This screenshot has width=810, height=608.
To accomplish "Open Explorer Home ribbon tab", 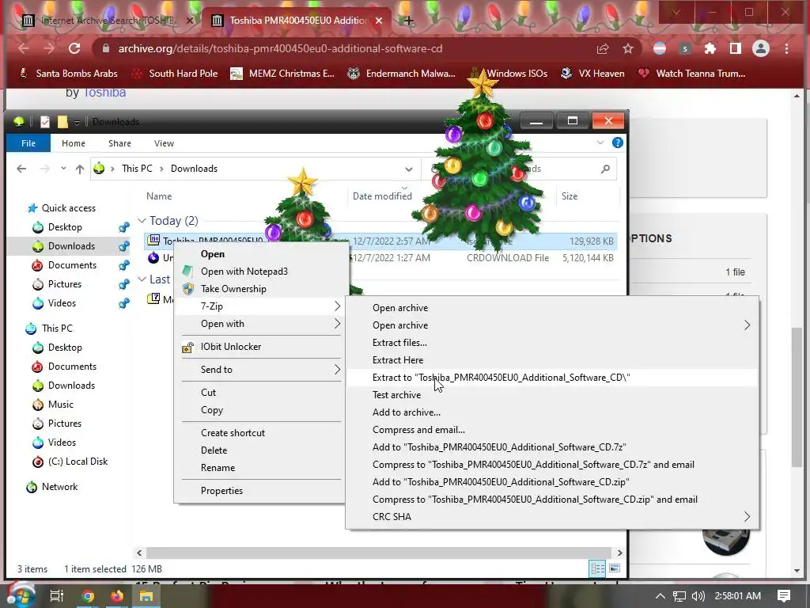I will [74, 143].
